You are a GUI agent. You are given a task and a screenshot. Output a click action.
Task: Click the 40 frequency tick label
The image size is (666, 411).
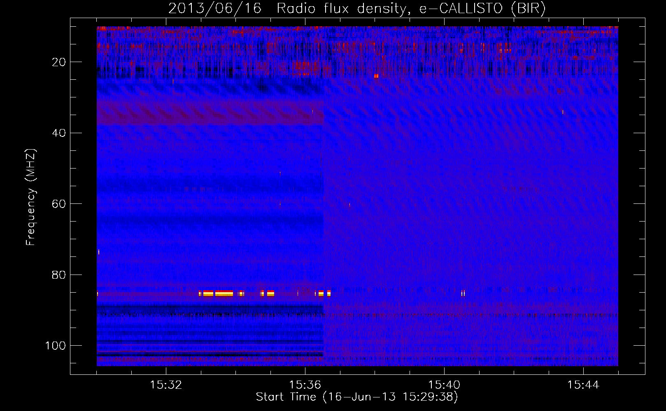tap(59, 133)
